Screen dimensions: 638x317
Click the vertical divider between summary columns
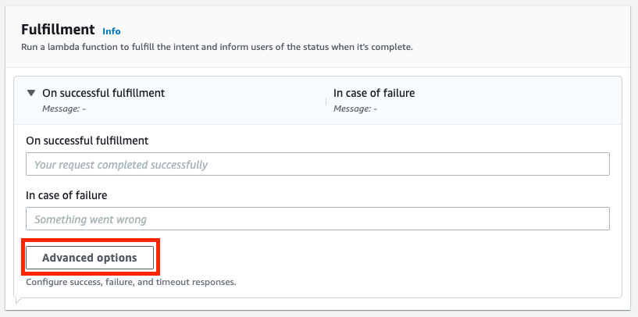326,101
